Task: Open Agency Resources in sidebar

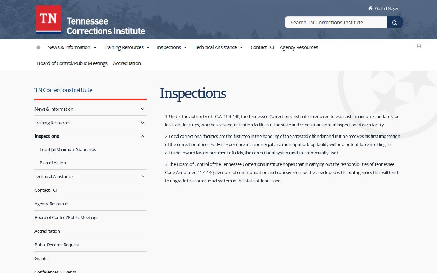Action: click(x=52, y=204)
